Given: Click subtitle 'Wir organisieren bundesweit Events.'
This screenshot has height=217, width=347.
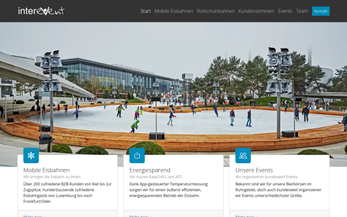Looking at the screenshot, I should pos(267,176).
